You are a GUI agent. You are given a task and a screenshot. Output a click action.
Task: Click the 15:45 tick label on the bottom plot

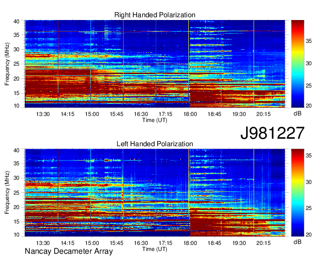click(117, 243)
